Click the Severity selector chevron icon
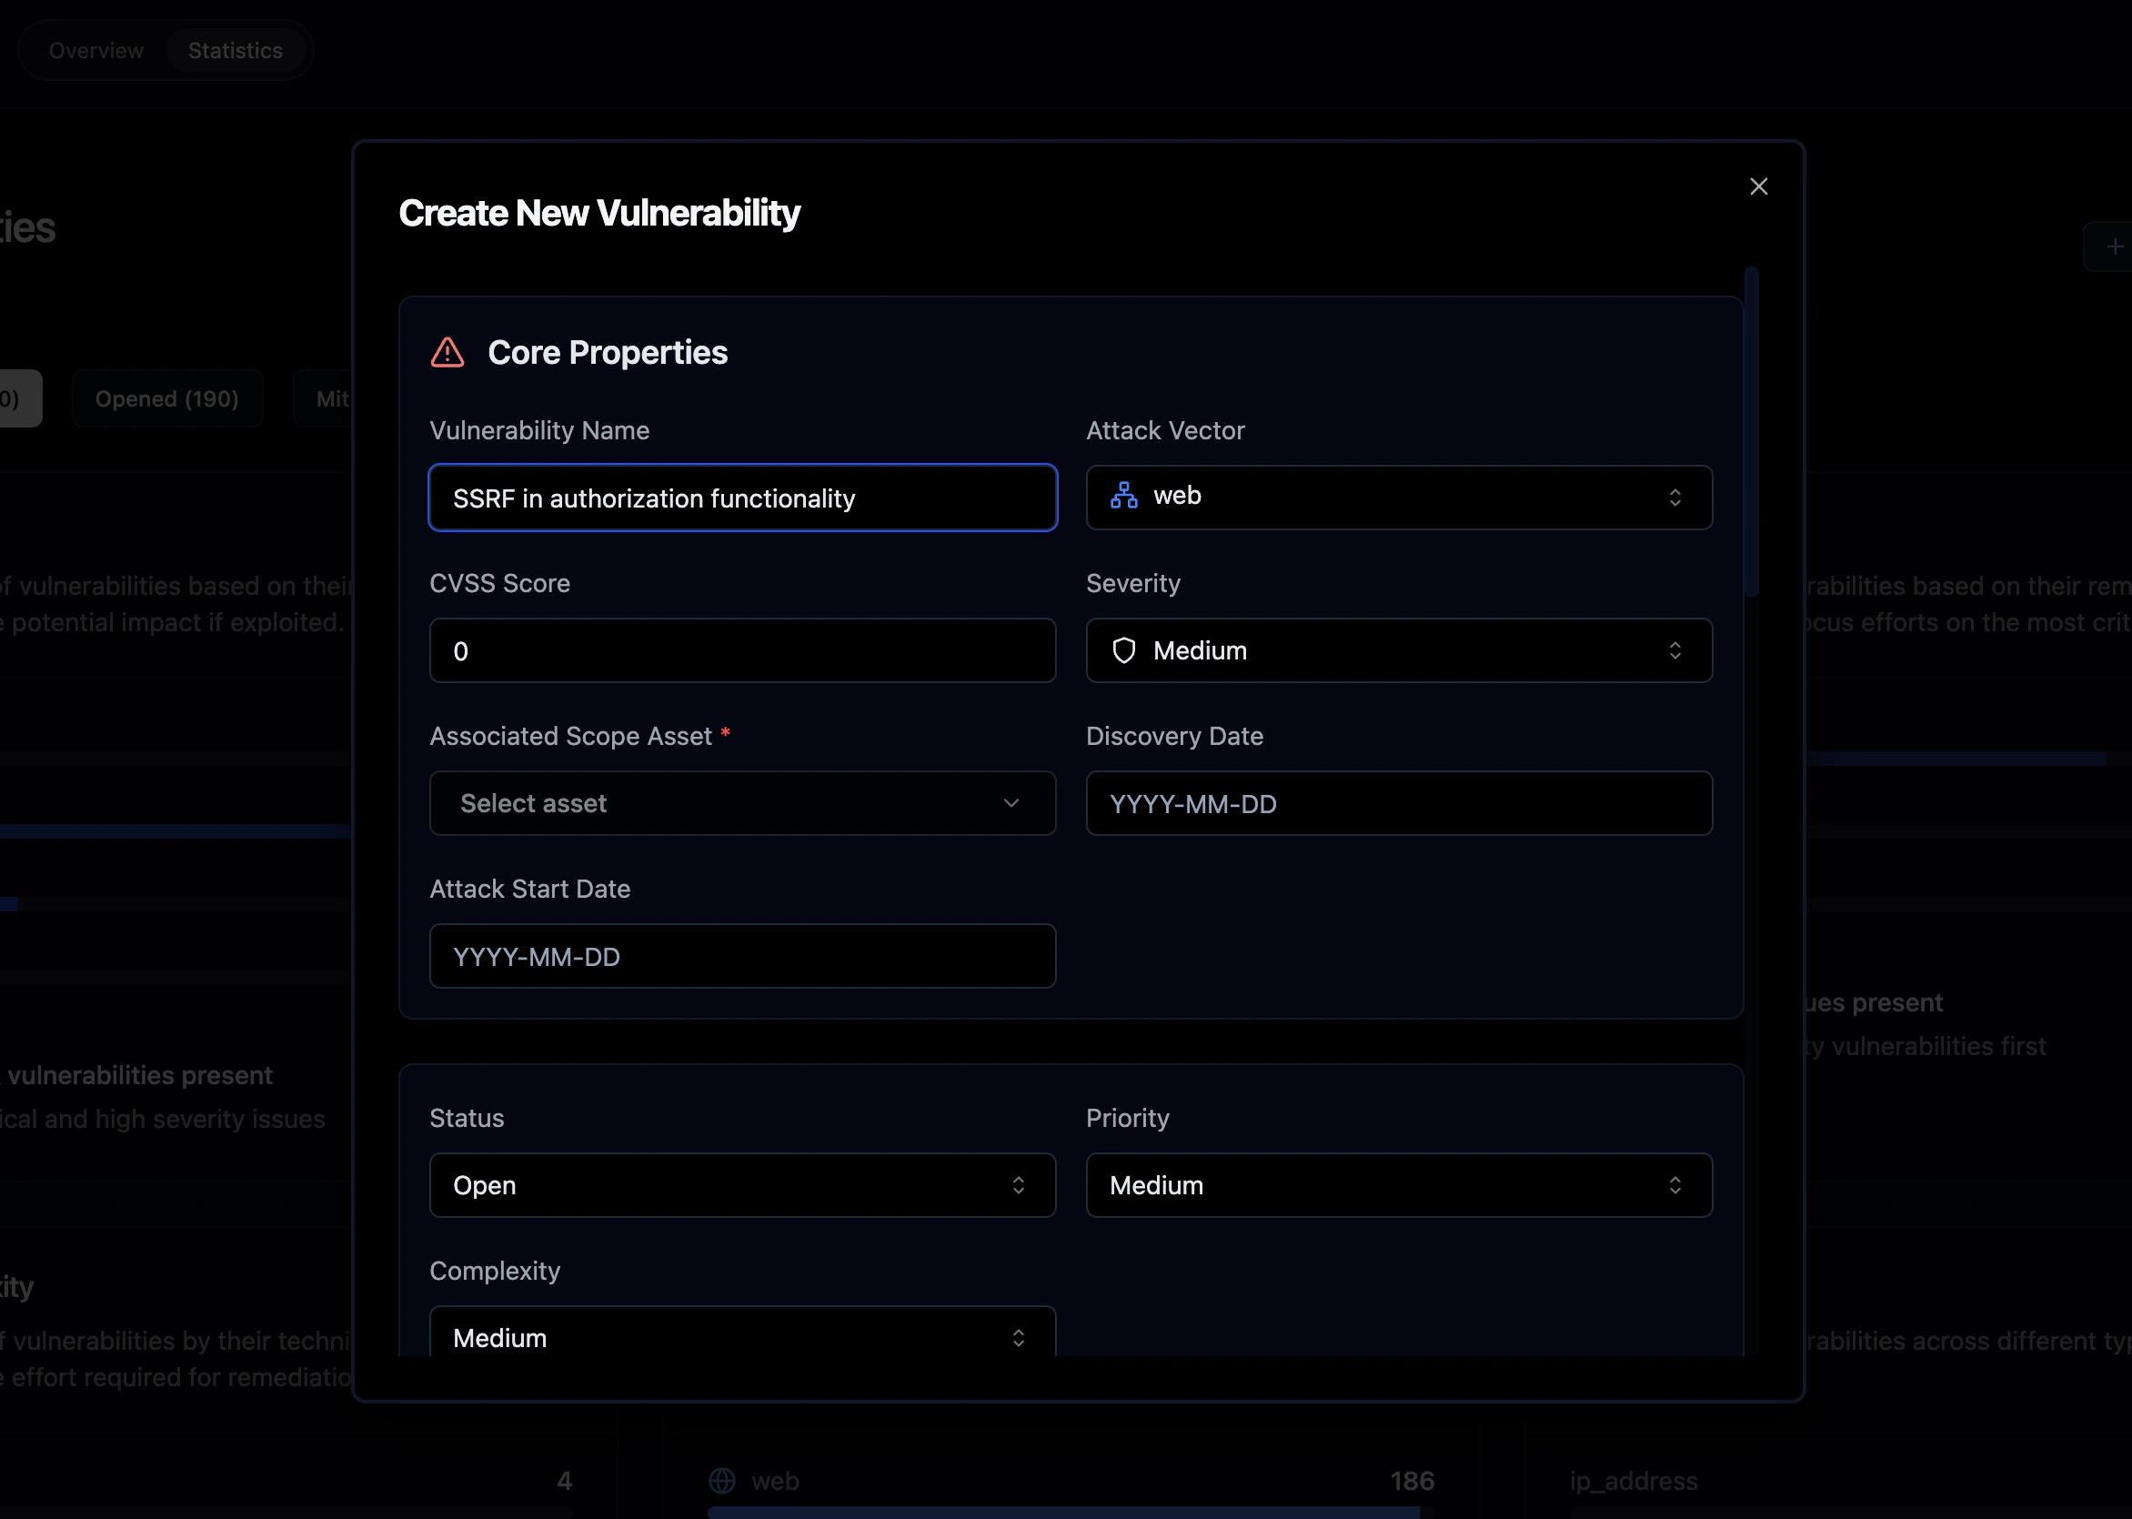 [1674, 650]
